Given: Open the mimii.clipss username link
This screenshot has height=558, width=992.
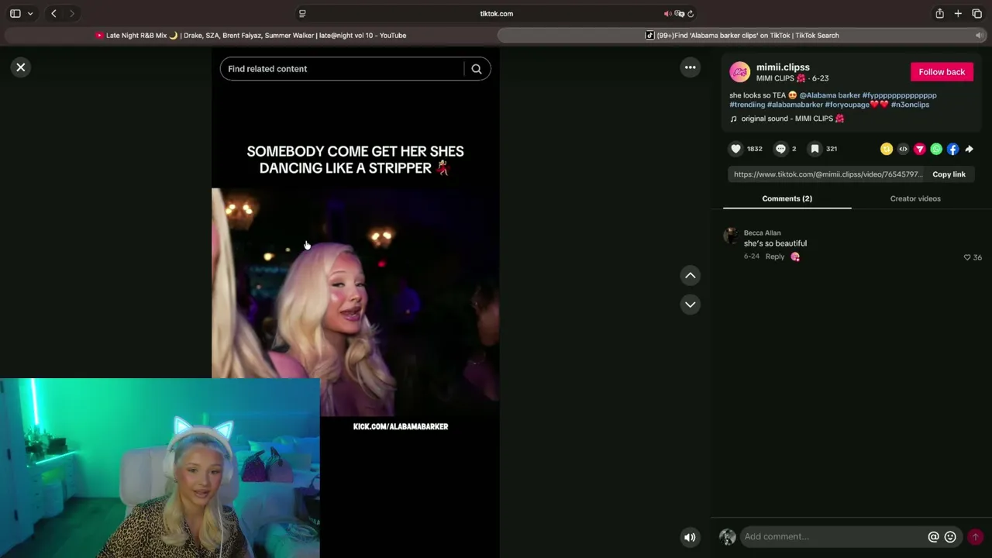Looking at the screenshot, I should (x=783, y=67).
